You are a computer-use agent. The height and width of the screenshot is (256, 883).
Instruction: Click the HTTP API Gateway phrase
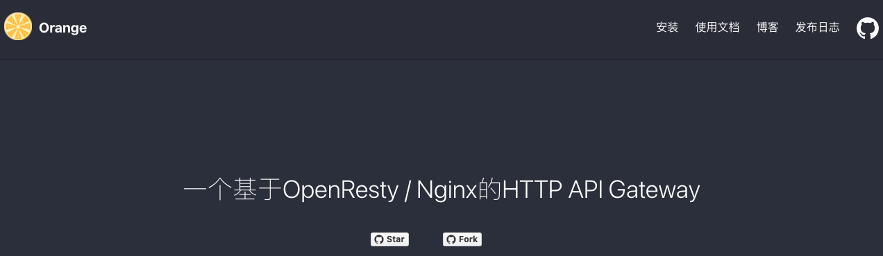coord(601,190)
